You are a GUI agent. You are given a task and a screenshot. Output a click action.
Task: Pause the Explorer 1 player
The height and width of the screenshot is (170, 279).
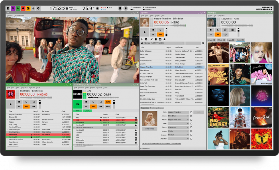[153, 35]
